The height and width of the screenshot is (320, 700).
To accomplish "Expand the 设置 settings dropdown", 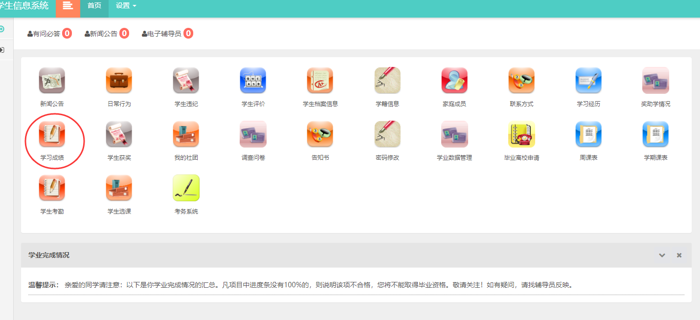I will tap(126, 6).
